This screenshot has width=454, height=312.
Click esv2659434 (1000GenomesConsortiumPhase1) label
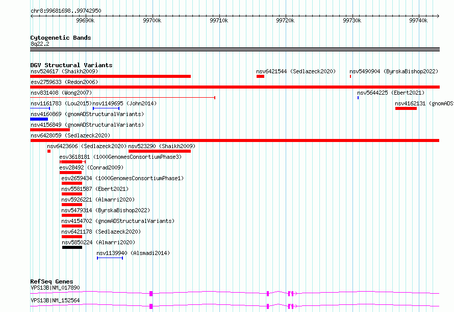122,178
